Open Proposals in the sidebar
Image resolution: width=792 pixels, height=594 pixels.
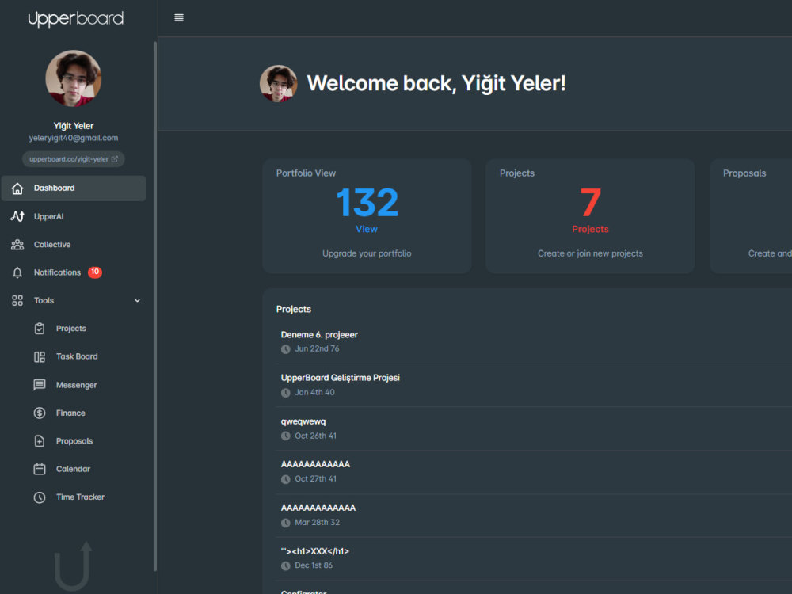pos(74,441)
